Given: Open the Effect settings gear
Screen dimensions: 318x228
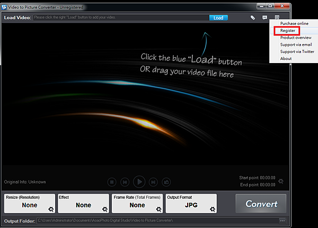Looking at the screenshot, I should click(x=105, y=209).
